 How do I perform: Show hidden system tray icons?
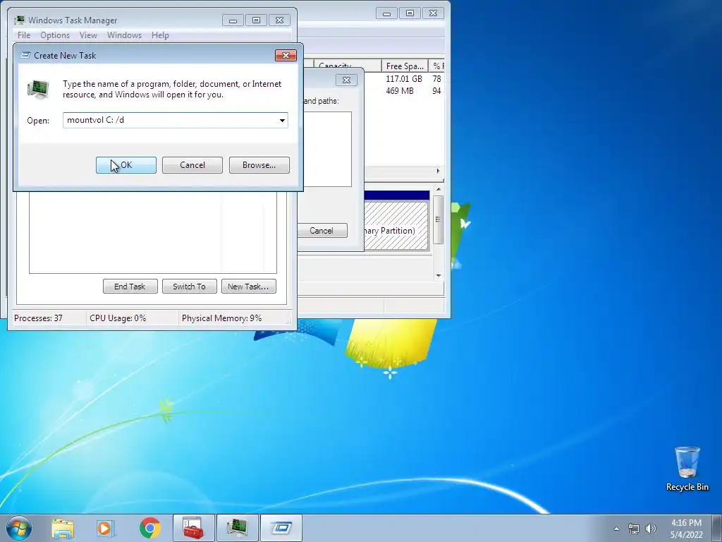coord(616,529)
